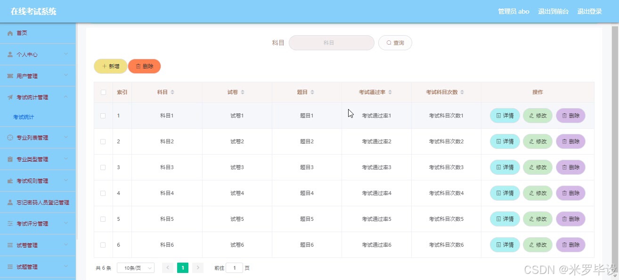
Task: Click the icon beside 专业列表管理
Action: coord(10,138)
